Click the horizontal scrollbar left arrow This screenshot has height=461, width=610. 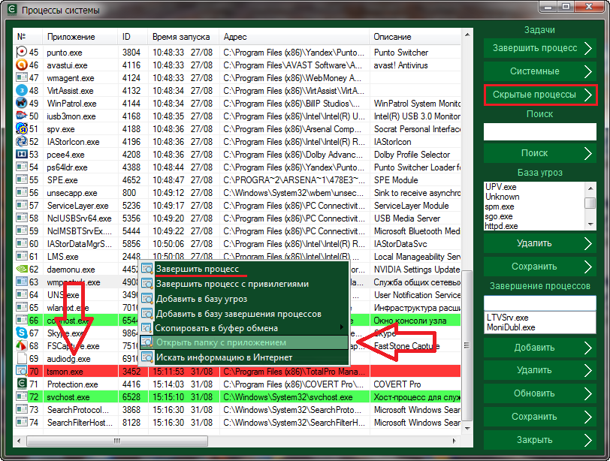point(19,441)
